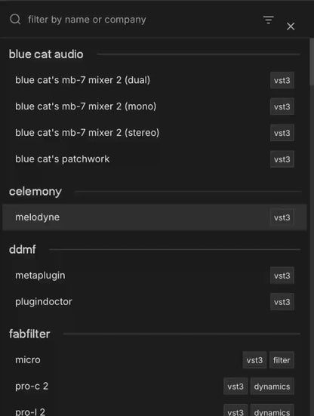This screenshot has width=314, height=416.
Task: Choose the metaplugin entry under ddmf
Action: pyautogui.click(x=154, y=276)
